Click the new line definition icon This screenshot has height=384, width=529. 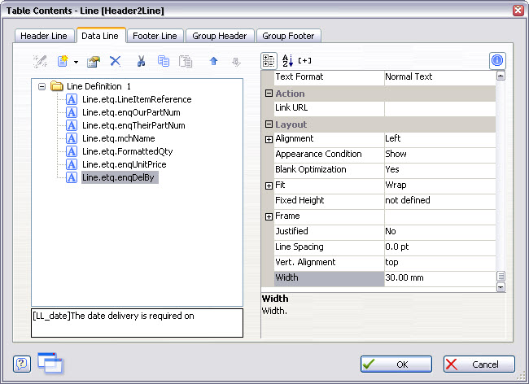click(63, 61)
